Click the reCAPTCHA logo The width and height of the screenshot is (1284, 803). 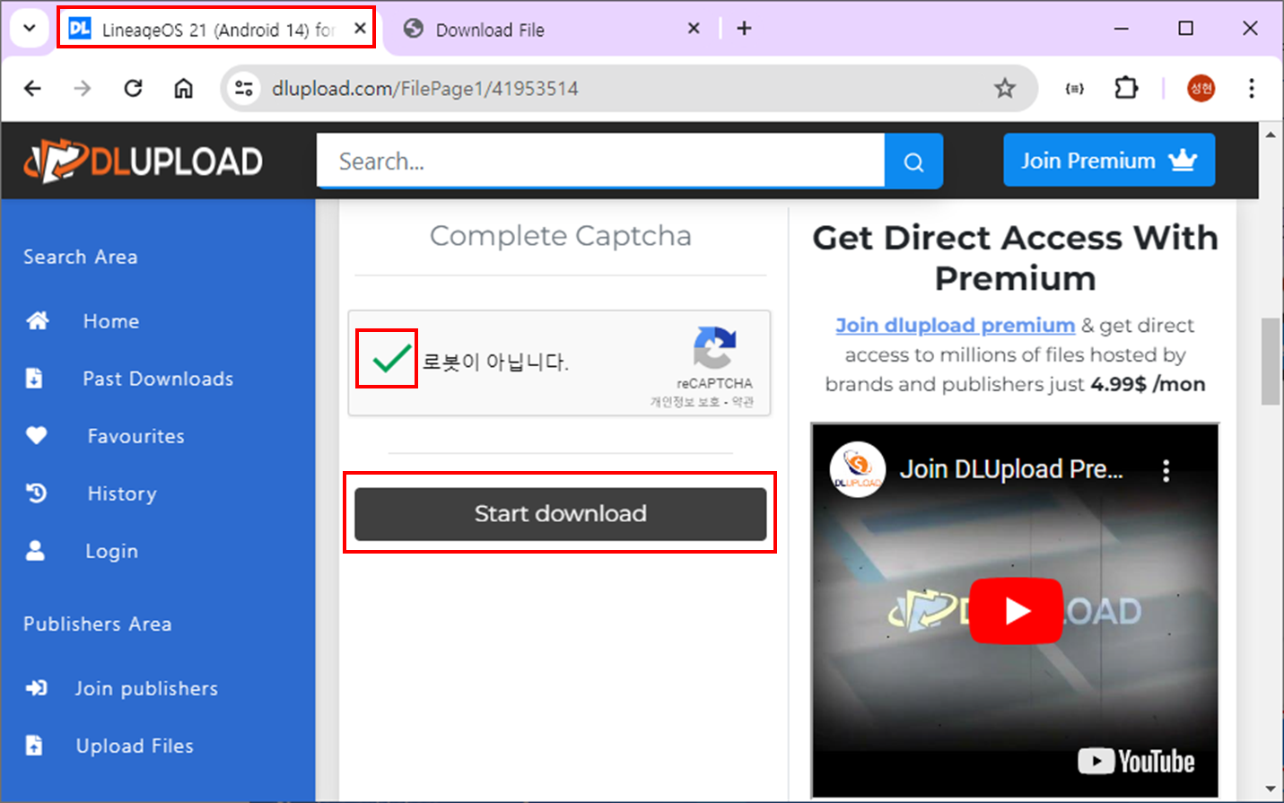pos(714,348)
